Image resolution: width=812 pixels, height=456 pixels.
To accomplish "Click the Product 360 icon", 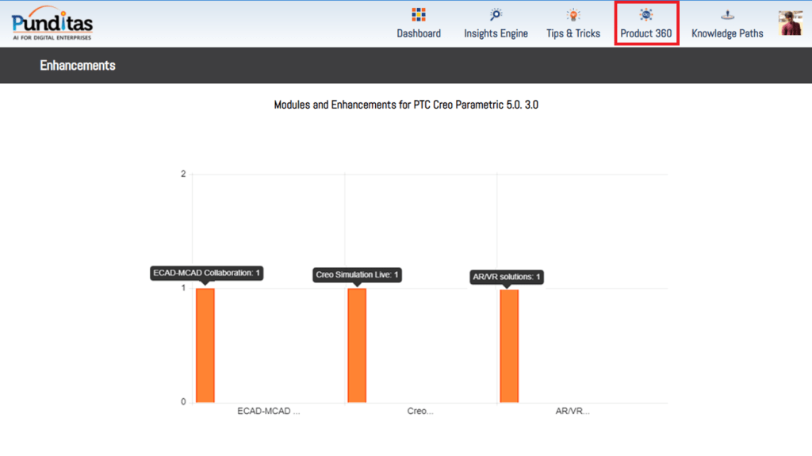I will point(645,14).
